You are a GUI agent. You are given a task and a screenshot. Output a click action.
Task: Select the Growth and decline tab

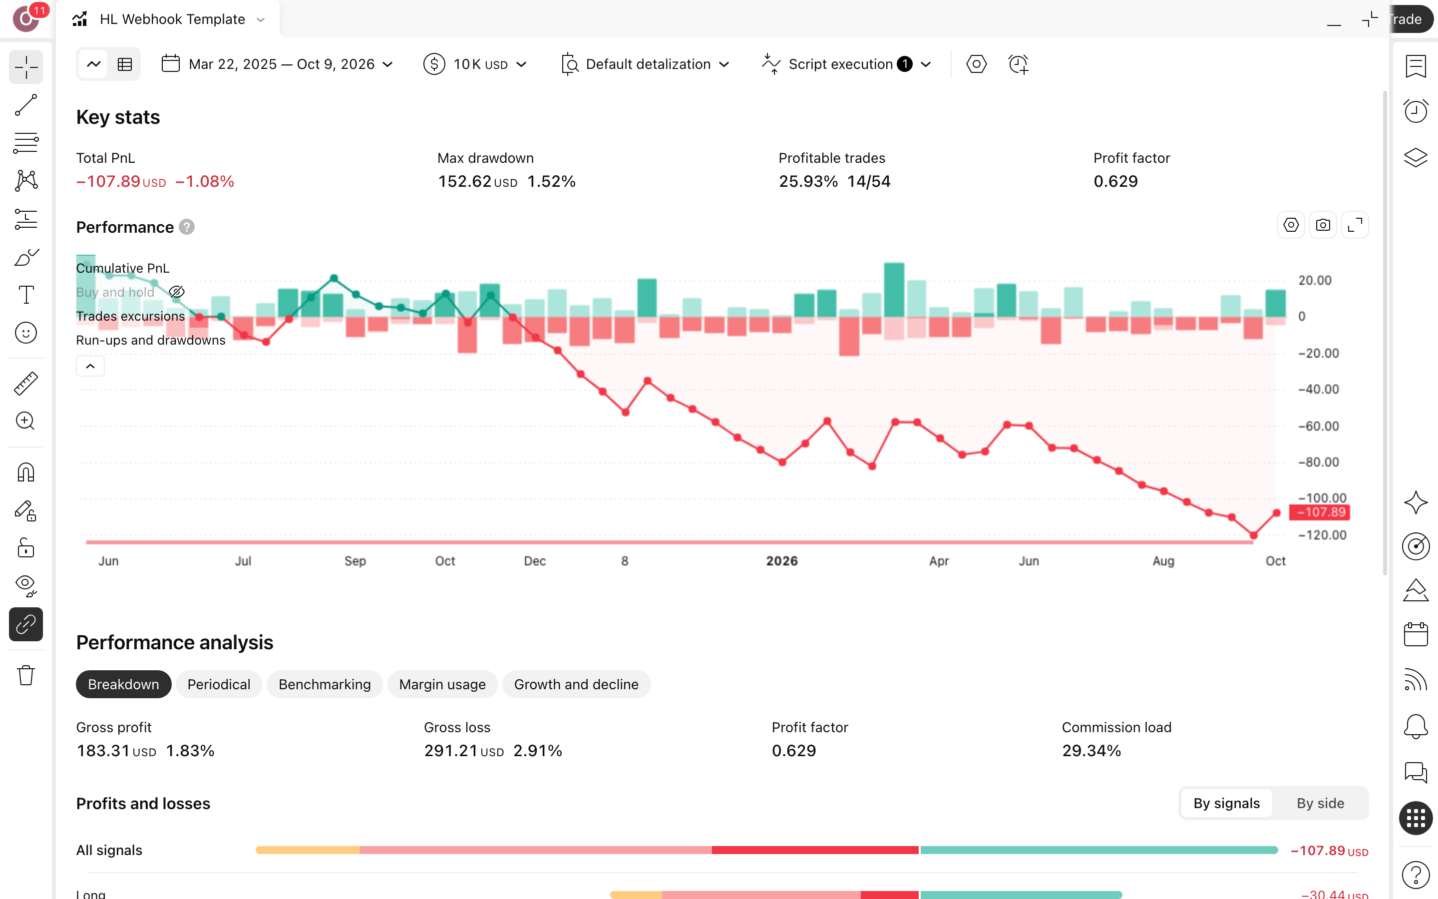(x=576, y=684)
